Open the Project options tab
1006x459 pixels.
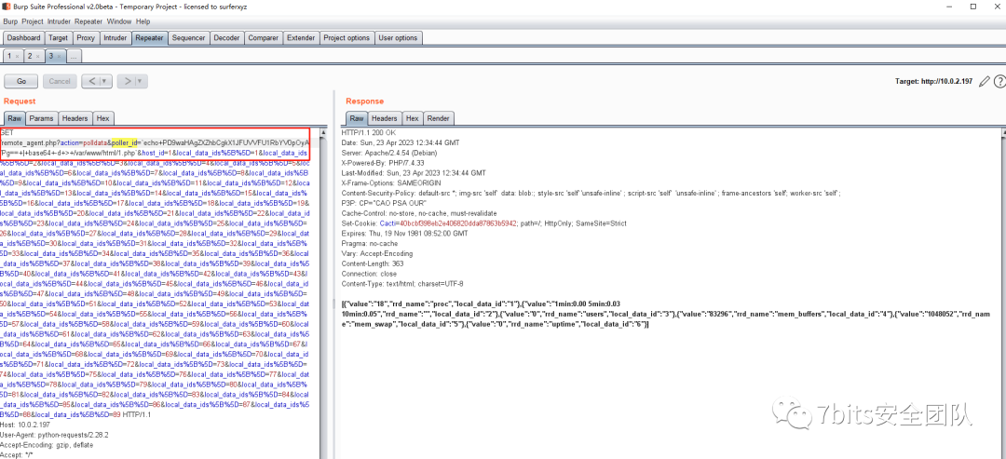pos(347,38)
